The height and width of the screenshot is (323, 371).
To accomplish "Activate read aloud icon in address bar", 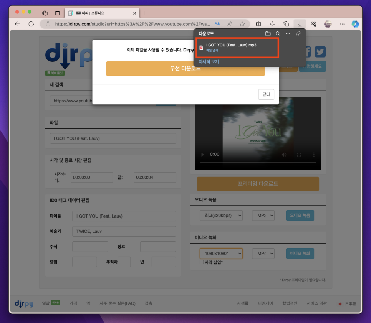I will (230, 24).
